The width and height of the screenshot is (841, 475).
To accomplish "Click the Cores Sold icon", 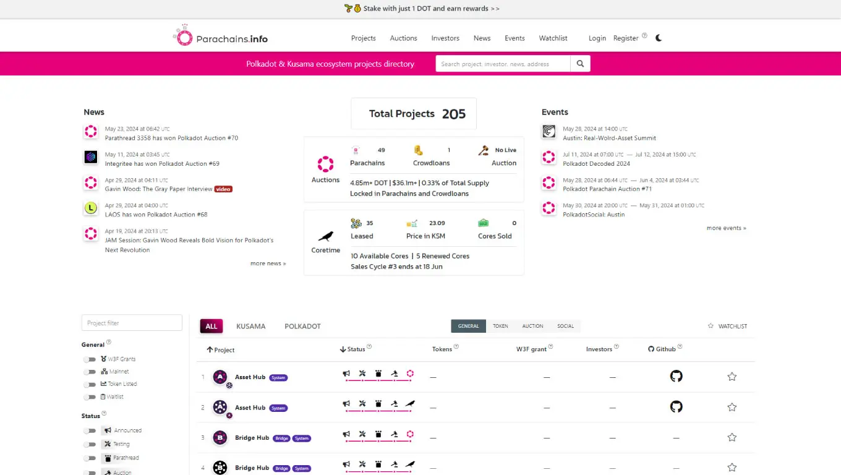I will pyautogui.click(x=484, y=223).
